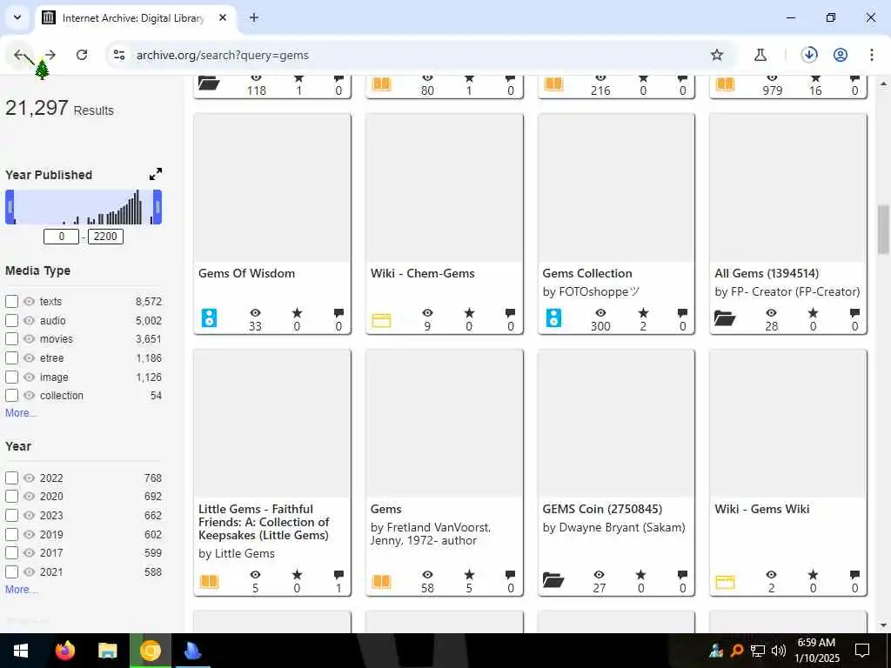The width and height of the screenshot is (891, 668).
Task: Open the Wiki - Chem-Gems item
Action: [x=422, y=273]
